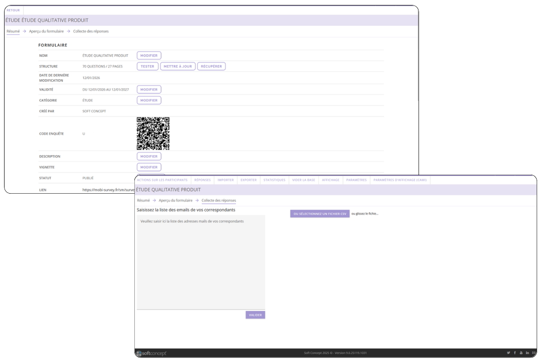543x362 pixels.
Task: Click the YouTube icon in the footer
Action: pos(521,352)
